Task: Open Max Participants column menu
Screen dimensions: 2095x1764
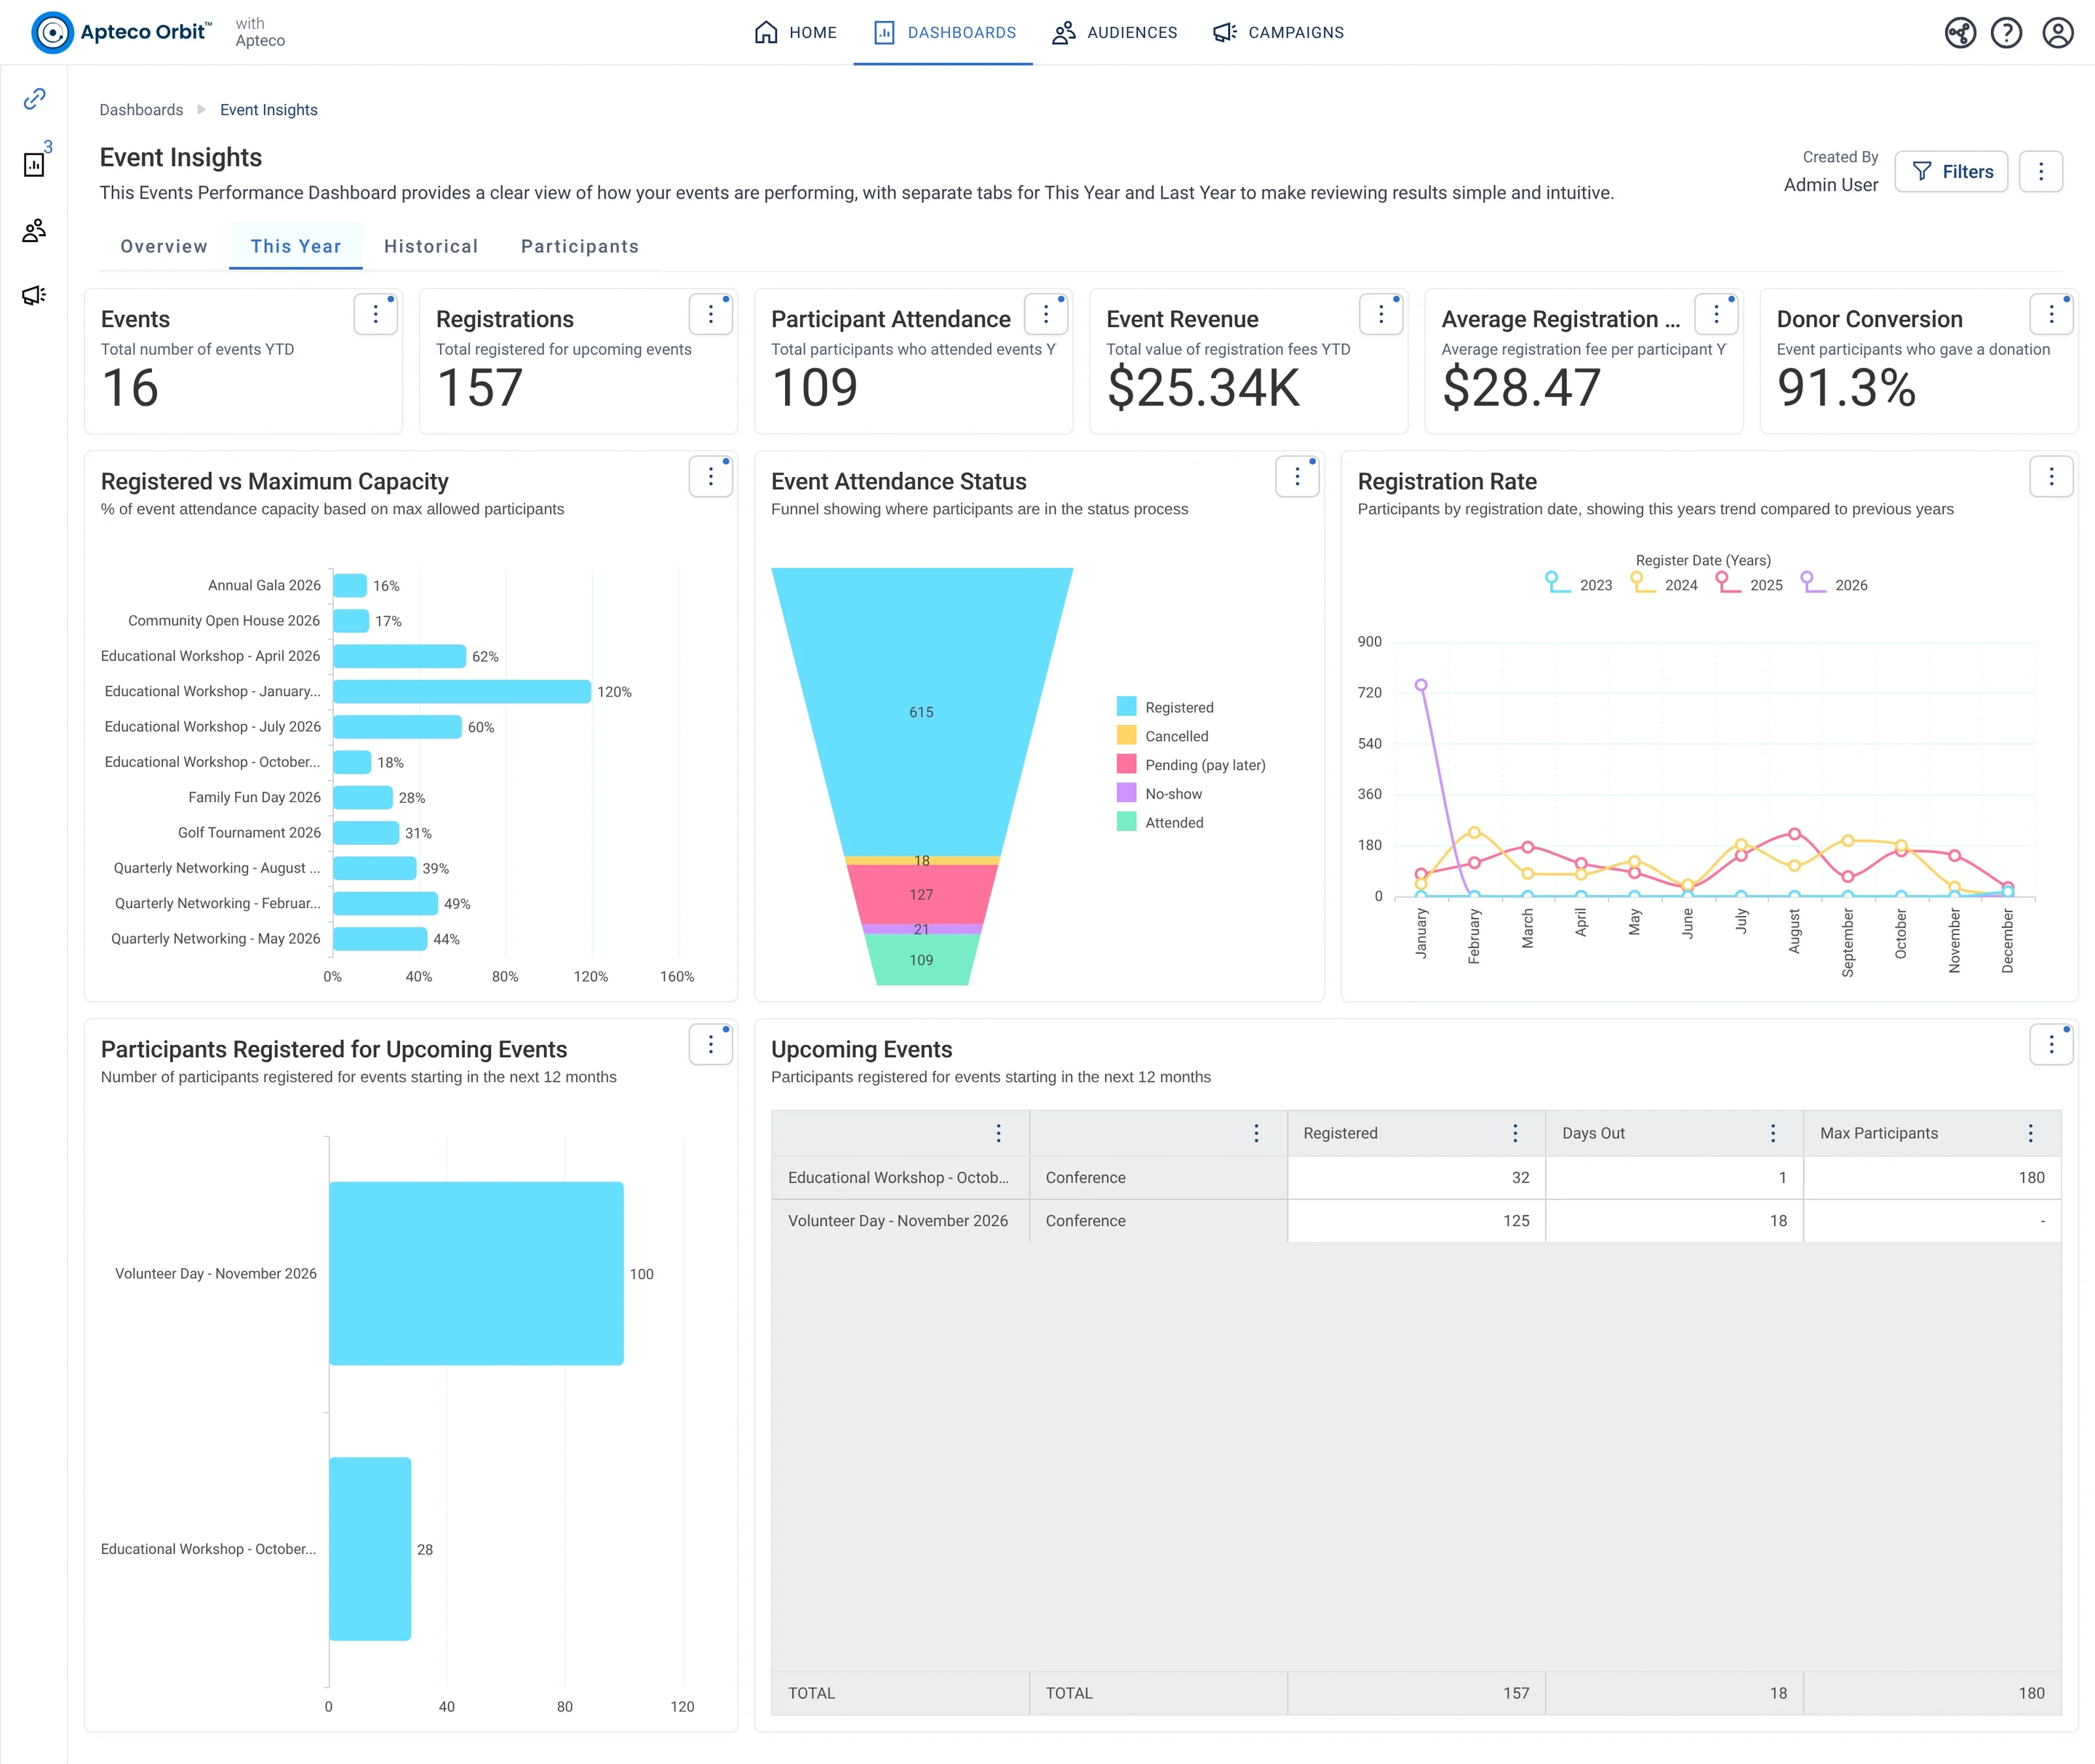Action: [x=2031, y=1133]
